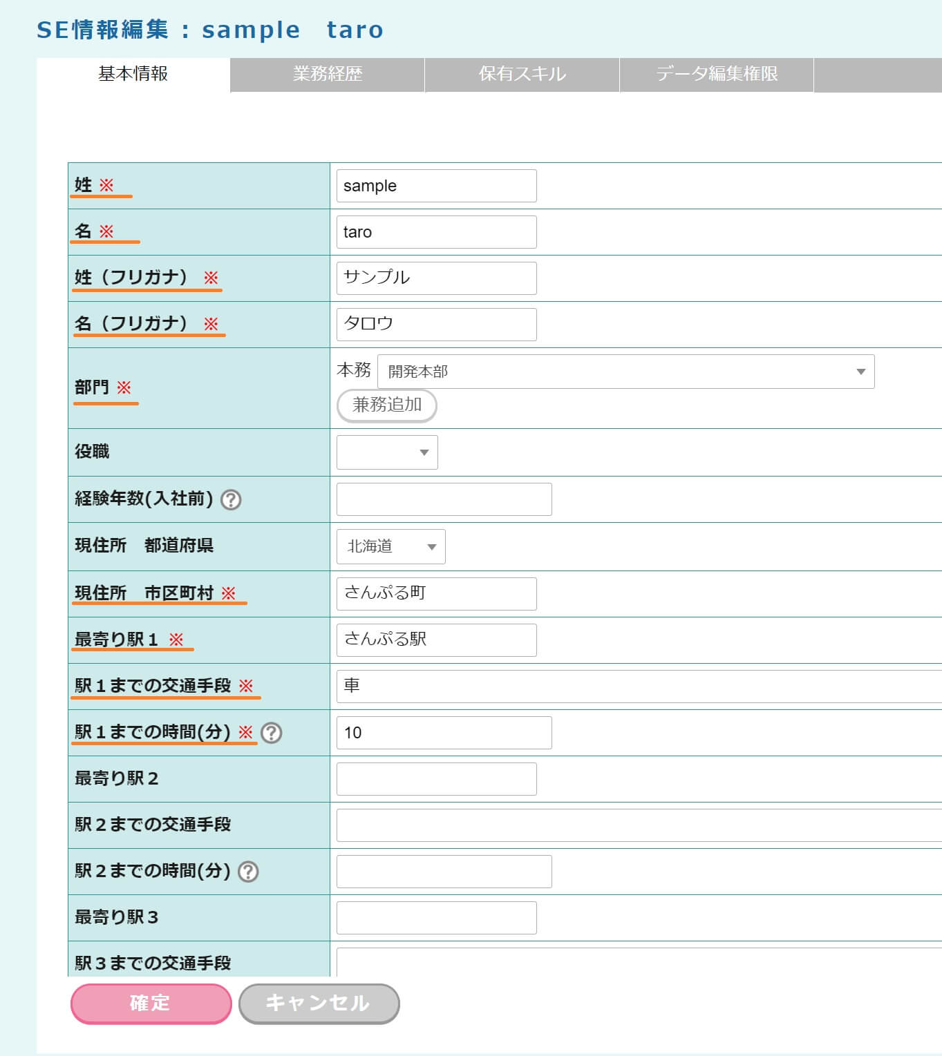The height and width of the screenshot is (1056, 942).
Task: Focus the 市区町村 field with さんぷる町
Action: [436, 594]
